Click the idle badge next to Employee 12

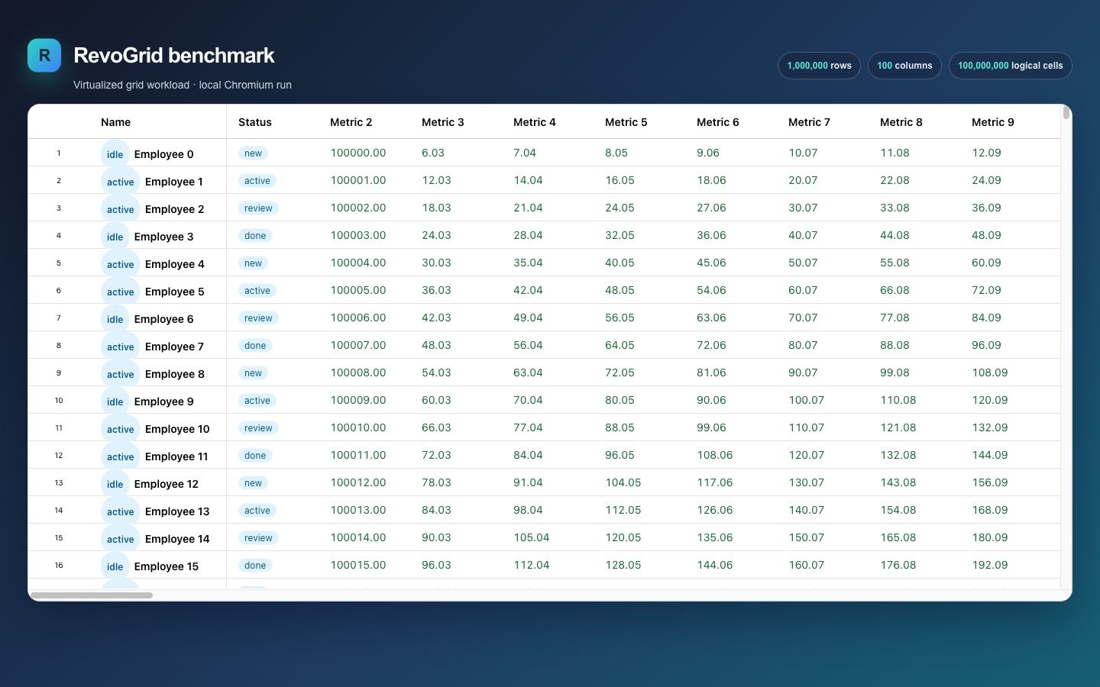pyautogui.click(x=115, y=484)
